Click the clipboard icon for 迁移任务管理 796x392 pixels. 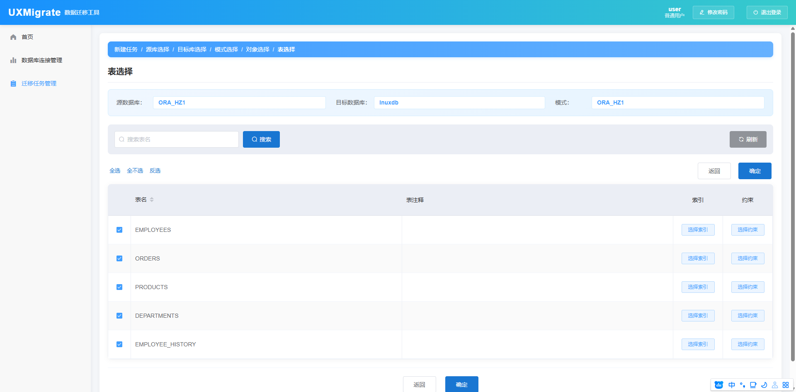(x=13, y=84)
